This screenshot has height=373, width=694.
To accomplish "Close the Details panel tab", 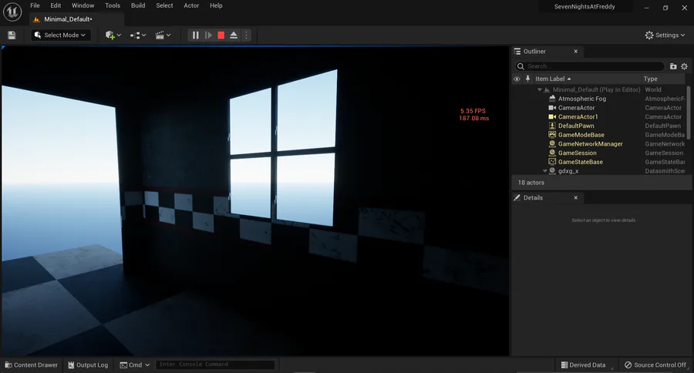I will point(576,198).
